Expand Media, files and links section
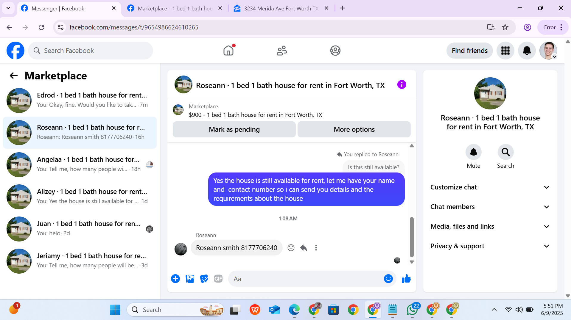Screen dimensions: 571x320 (490, 227)
